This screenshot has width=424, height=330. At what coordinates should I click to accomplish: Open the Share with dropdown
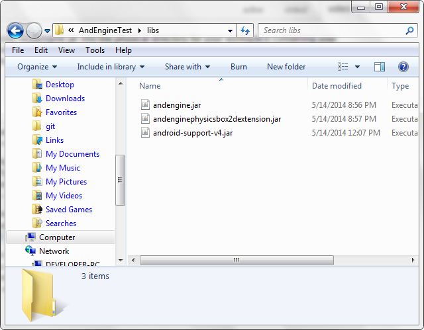point(187,67)
